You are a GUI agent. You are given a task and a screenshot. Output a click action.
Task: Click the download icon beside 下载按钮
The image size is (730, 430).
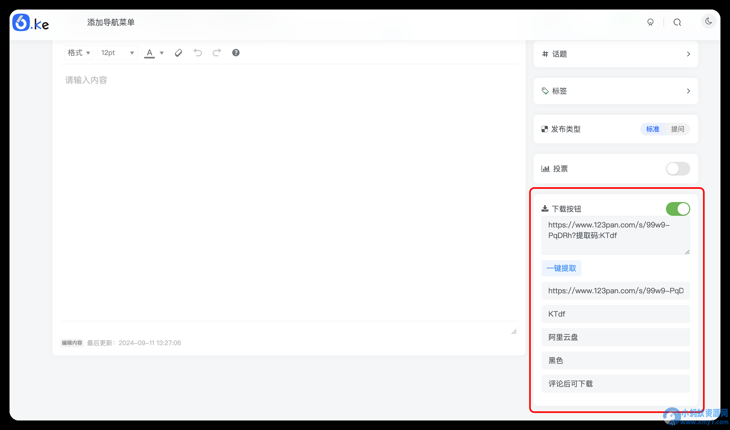(x=545, y=209)
